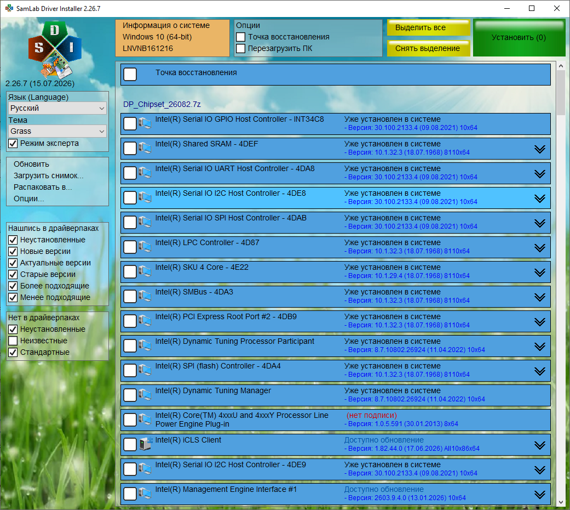Open Опции... menu item

click(x=28, y=199)
